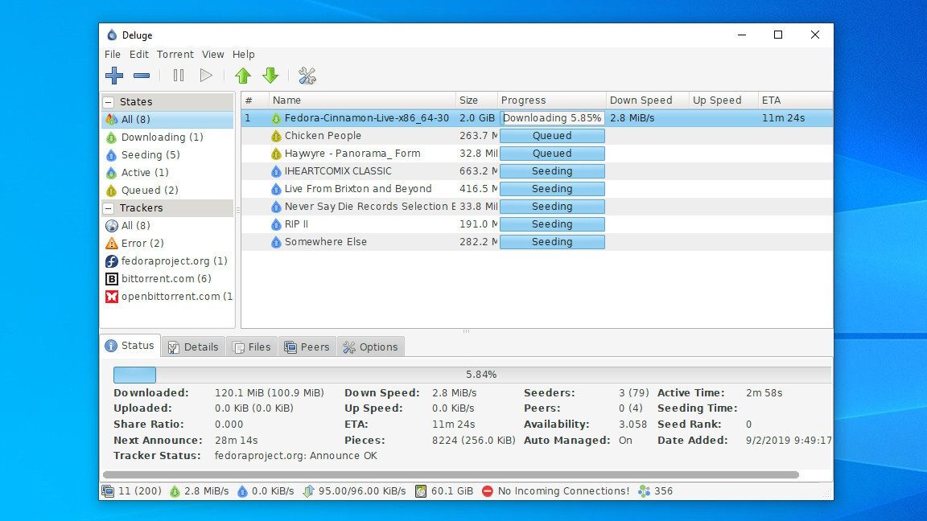The image size is (927, 521).
Task: Move torrent up in queue with the green up arrow
Action: coord(243,76)
